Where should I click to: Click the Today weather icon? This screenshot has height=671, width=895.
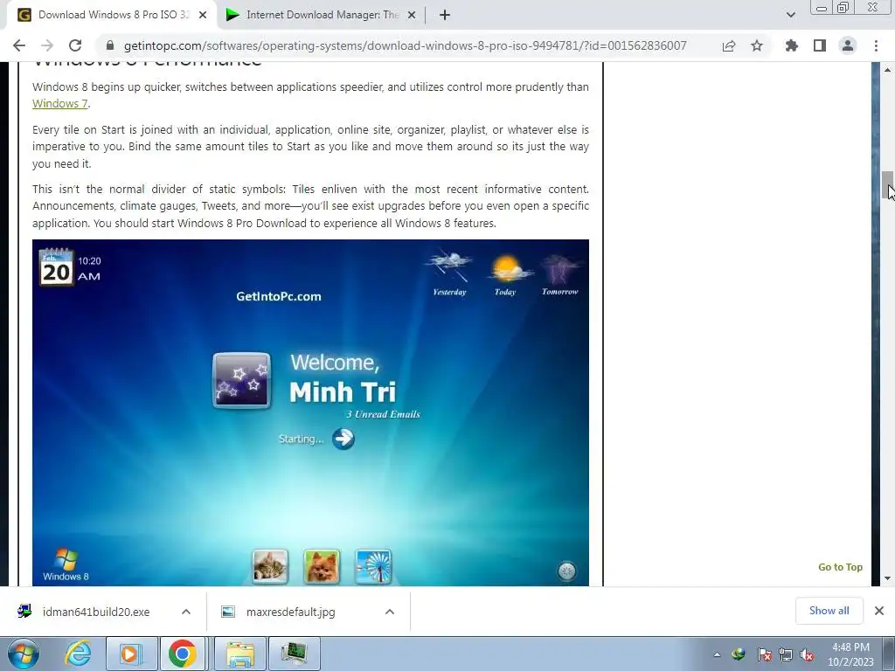click(508, 269)
